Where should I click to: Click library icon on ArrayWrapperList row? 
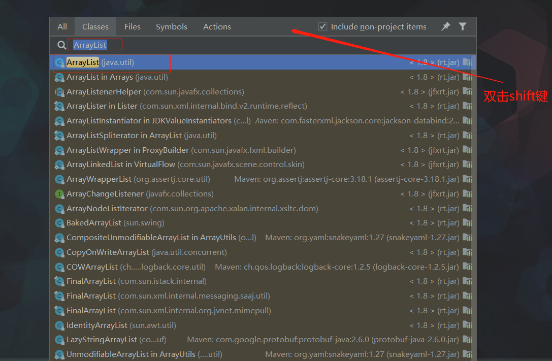(x=467, y=179)
